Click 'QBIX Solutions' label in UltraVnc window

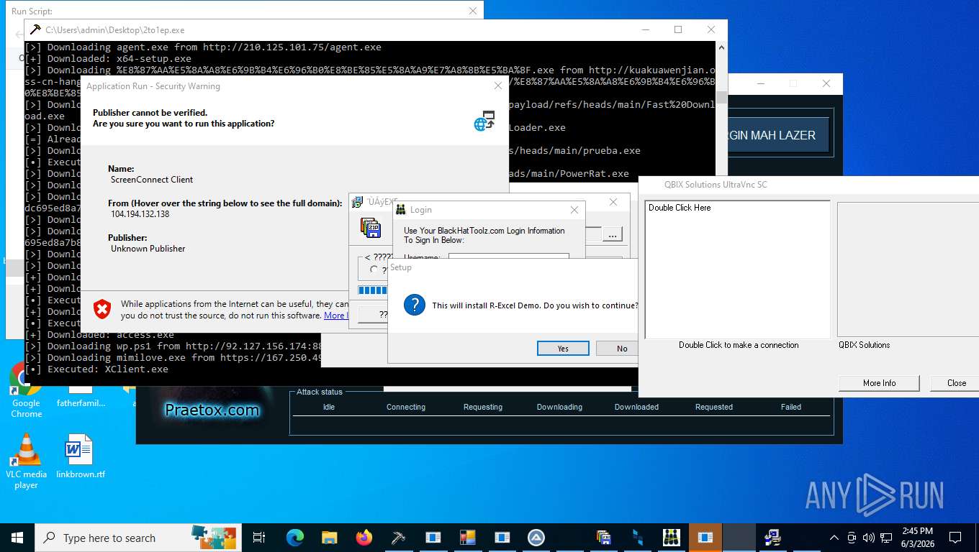tap(864, 345)
